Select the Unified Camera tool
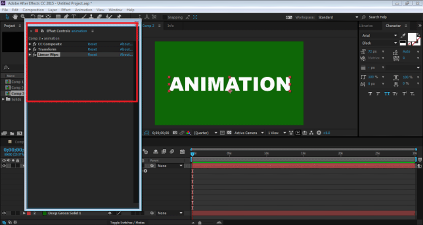 pos(40,16)
